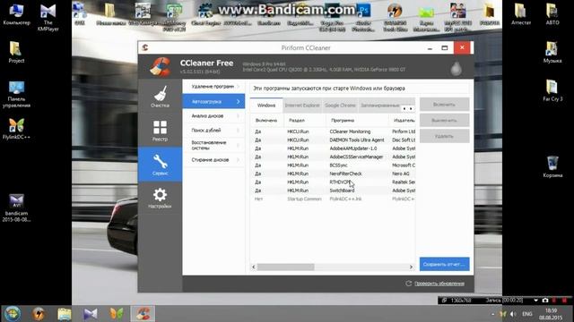This screenshot has width=574, height=322.
Task: Switch to Запланированные tab
Action: (x=380, y=106)
